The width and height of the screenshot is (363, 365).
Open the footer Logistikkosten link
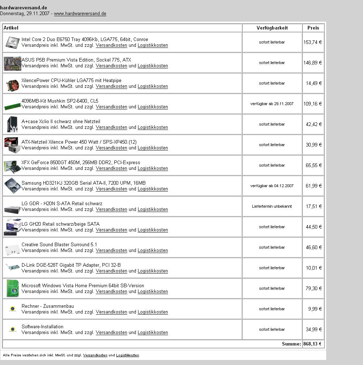point(128,355)
